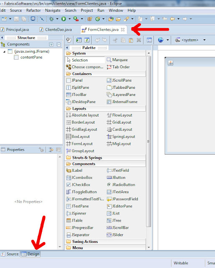Screen dimensions: 215x268
Task: Collapse the javax.swing.JFrame tree node
Action: coord(4,52)
